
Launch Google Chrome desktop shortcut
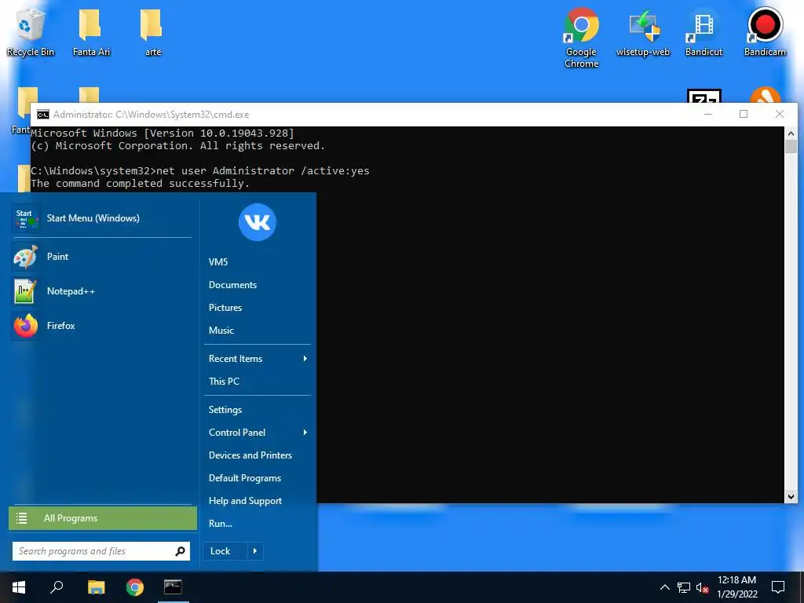tap(581, 38)
